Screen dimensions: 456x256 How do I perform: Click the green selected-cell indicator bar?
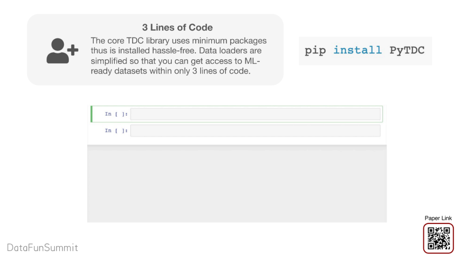pos(92,114)
